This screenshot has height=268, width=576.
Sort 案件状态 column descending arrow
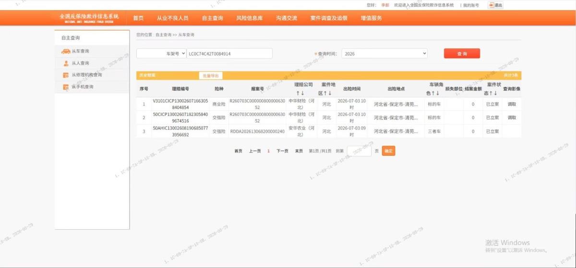(496, 93)
